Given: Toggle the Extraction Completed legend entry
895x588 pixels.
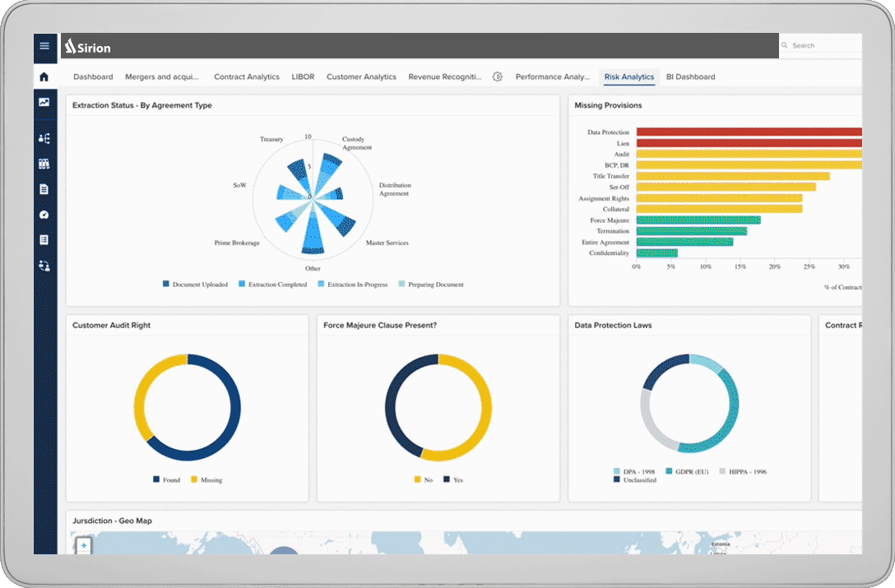Looking at the screenshot, I should [272, 285].
